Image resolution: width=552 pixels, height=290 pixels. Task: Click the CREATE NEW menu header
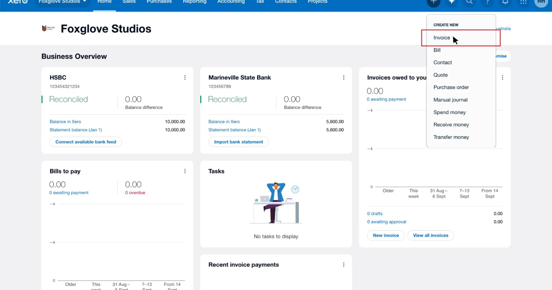tap(446, 25)
